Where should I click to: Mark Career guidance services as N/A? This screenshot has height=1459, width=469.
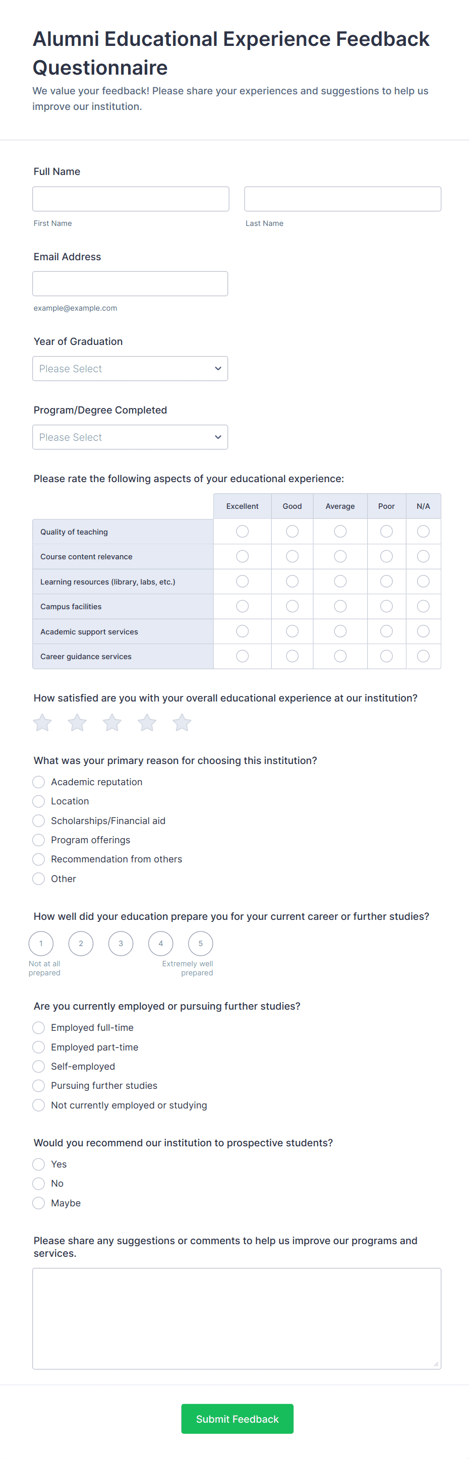[x=423, y=656]
